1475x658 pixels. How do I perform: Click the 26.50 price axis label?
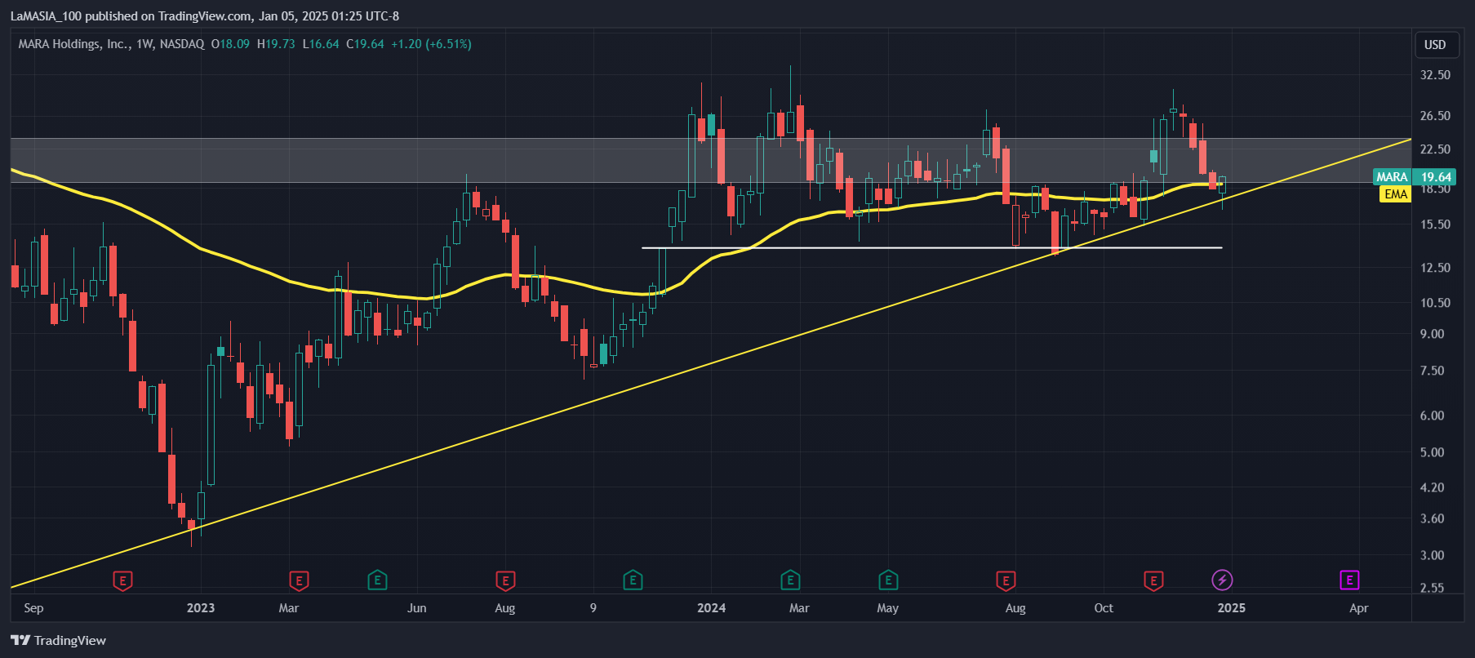pyautogui.click(x=1435, y=116)
